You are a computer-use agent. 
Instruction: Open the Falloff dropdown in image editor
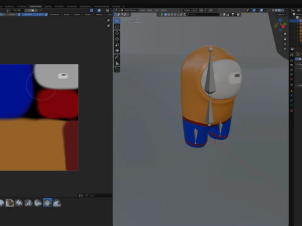pyautogui.click(x=78, y=14)
